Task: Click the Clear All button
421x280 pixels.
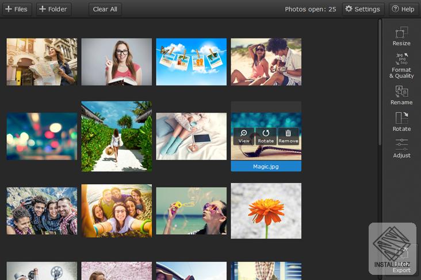Action: click(x=105, y=9)
